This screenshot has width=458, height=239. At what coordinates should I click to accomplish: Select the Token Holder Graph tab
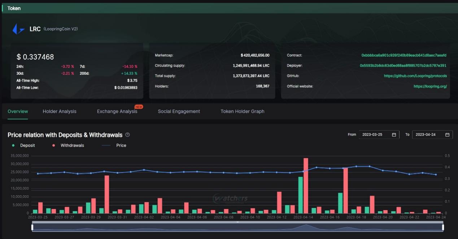tap(242, 111)
